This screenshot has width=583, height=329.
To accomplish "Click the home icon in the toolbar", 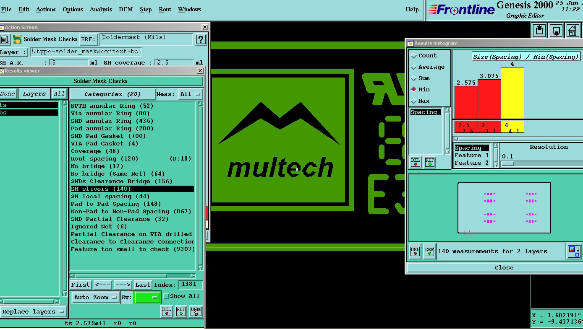I will click(573, 31).
